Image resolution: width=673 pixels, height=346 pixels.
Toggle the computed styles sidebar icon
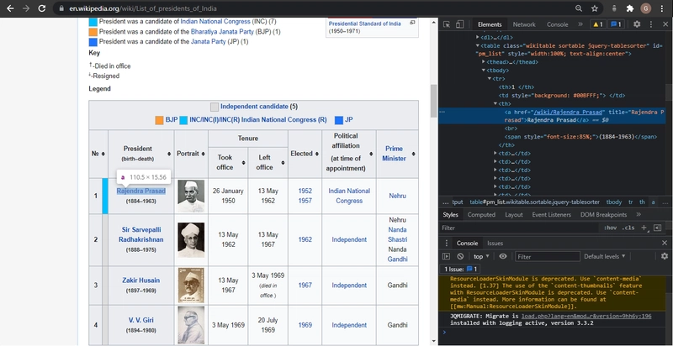(x=657, y=228)
